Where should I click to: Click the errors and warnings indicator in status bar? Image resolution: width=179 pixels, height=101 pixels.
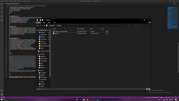click(x=3, y=97)
